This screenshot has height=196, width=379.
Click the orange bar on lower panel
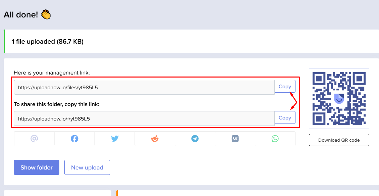coord(117,193)
